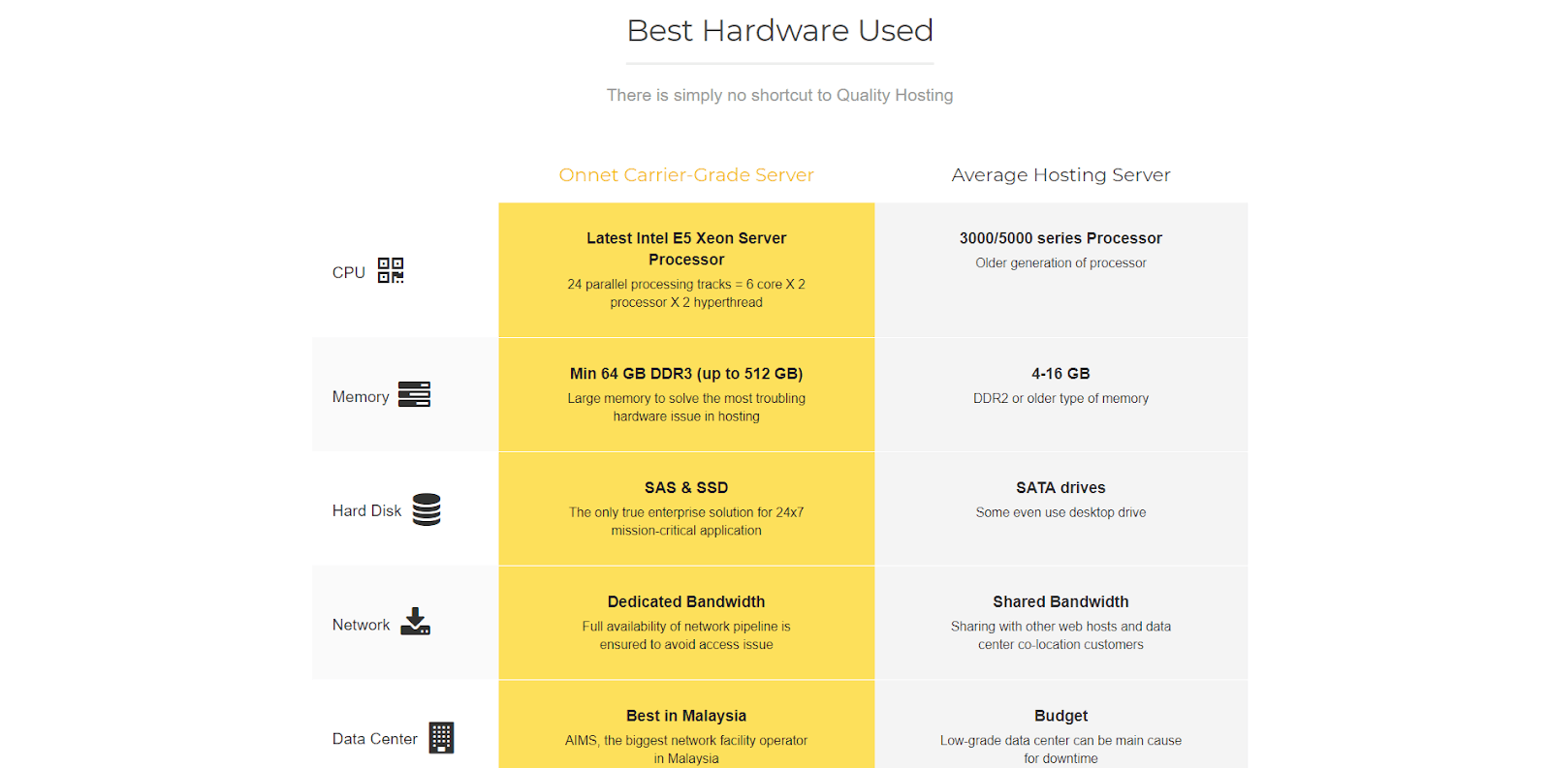Click the 'no shortcut to Quality Hosting' subtitle
1551x768 pixels.
click(780, 95)
